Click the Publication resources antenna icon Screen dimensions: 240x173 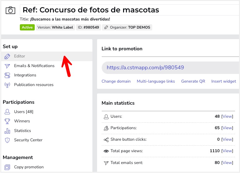pos(7,85)
